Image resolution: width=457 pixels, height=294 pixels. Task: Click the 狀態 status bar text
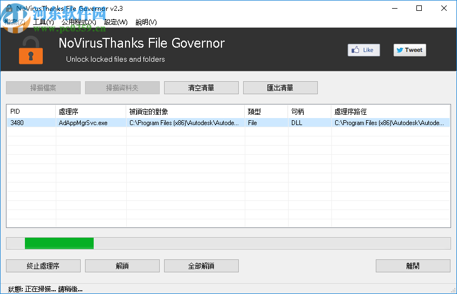point(45,289)
